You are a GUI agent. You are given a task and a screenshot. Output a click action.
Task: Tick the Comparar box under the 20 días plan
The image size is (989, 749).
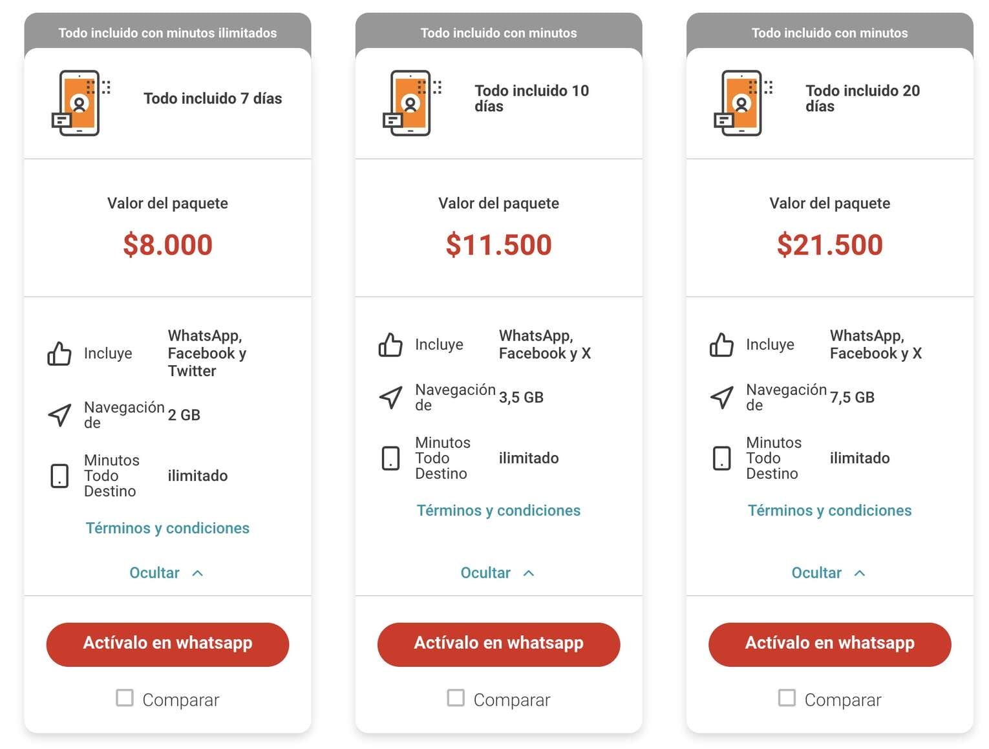787,698
